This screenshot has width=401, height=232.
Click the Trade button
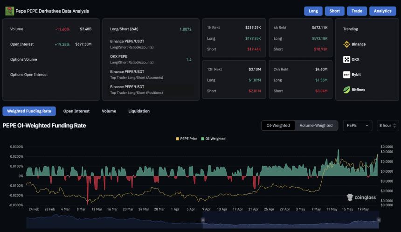pyautogui.click(x=357, y=11)
